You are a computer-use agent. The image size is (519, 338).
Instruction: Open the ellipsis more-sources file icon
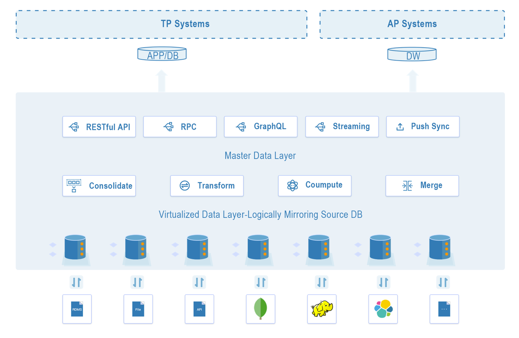[444, 309]
